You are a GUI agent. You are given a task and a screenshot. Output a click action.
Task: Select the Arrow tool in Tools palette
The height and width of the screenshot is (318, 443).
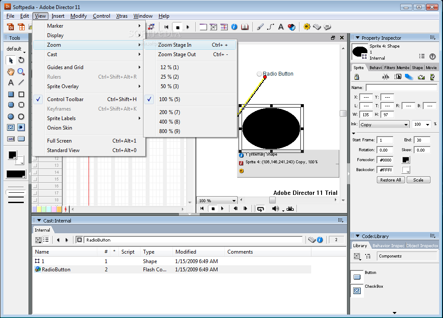tap(11, 60)
